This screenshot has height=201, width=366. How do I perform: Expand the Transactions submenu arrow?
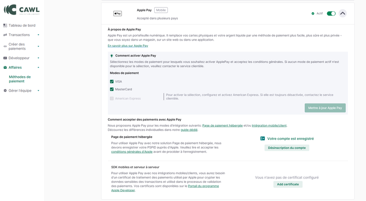pos(38,35)
